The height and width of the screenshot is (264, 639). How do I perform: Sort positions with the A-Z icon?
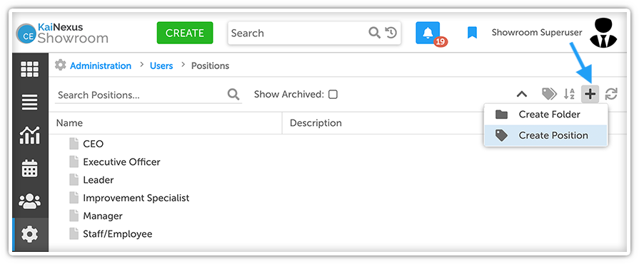[569, 94]
